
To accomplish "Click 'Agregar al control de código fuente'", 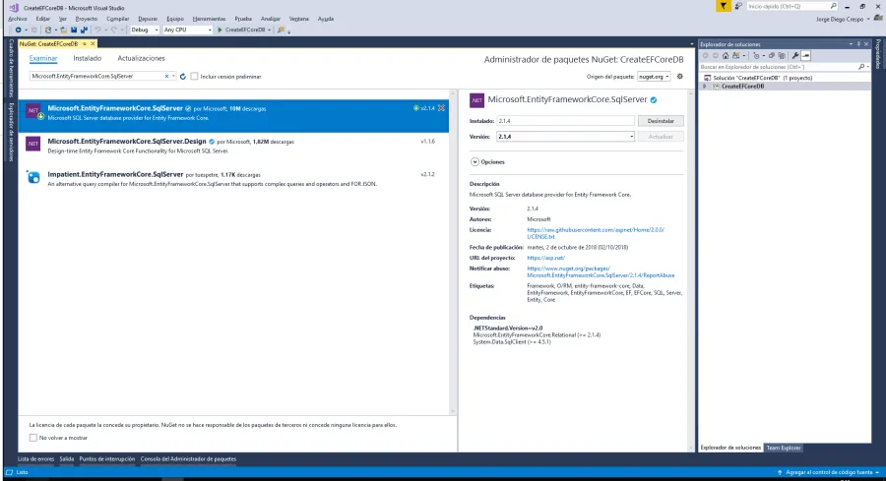I will [x=829, y=472].
